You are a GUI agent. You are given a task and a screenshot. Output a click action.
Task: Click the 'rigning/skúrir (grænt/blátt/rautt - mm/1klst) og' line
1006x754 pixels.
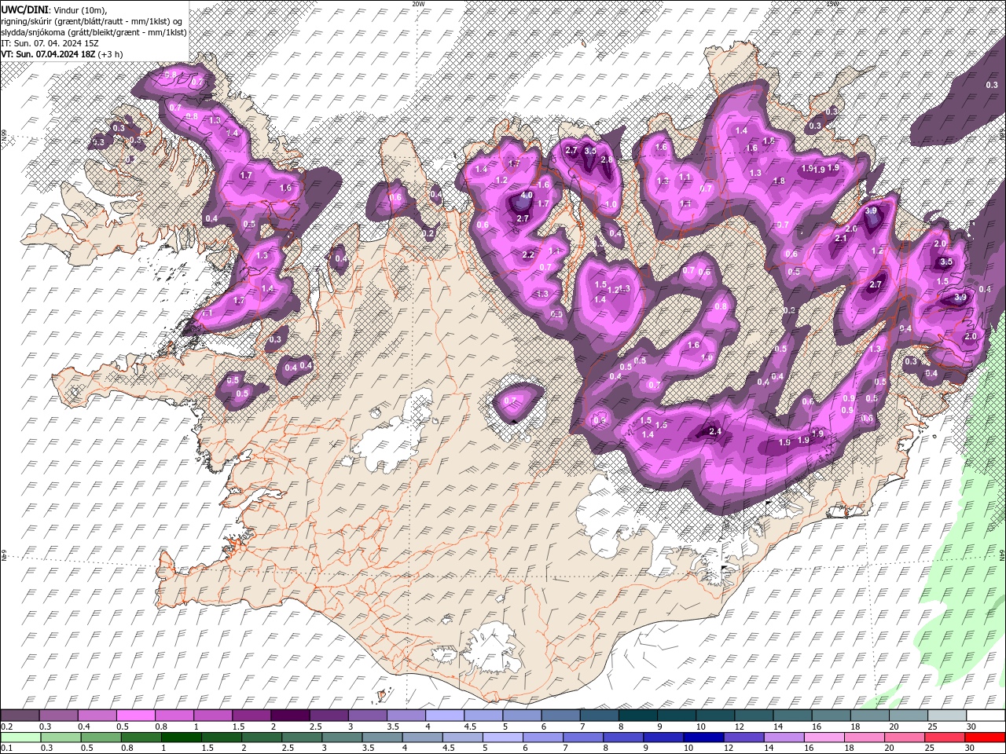(x=91, y=20)
